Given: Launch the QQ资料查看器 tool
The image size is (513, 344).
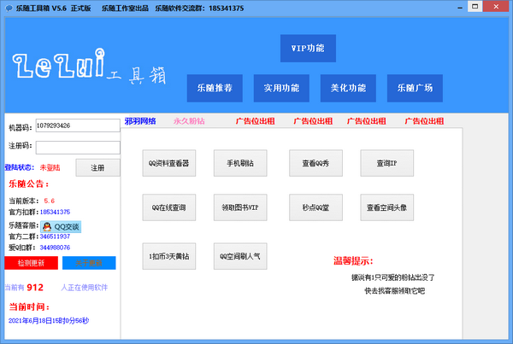Looking at the screenshot, I should tap(168, 161).
